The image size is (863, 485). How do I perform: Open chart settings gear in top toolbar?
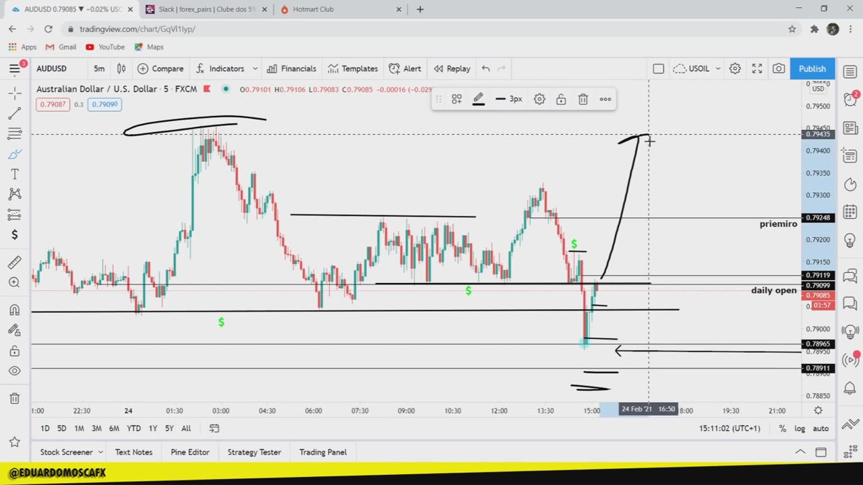(x=735, y=69)
